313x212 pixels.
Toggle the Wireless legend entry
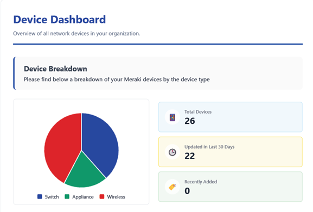(112, 197)
